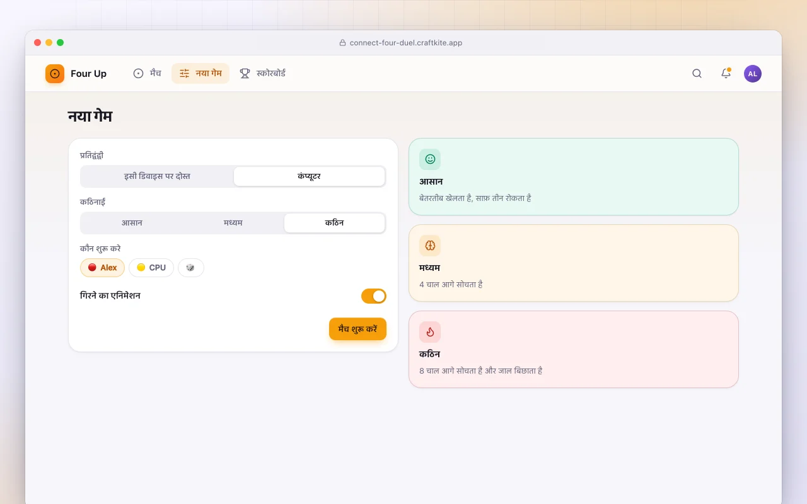
Task: Open नया गेम tab
Action: point(200,74)
